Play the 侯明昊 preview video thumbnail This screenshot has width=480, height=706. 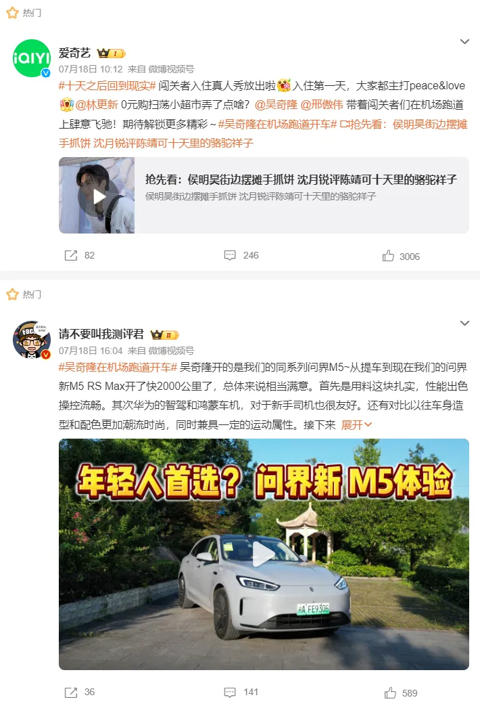pos(97,196)
